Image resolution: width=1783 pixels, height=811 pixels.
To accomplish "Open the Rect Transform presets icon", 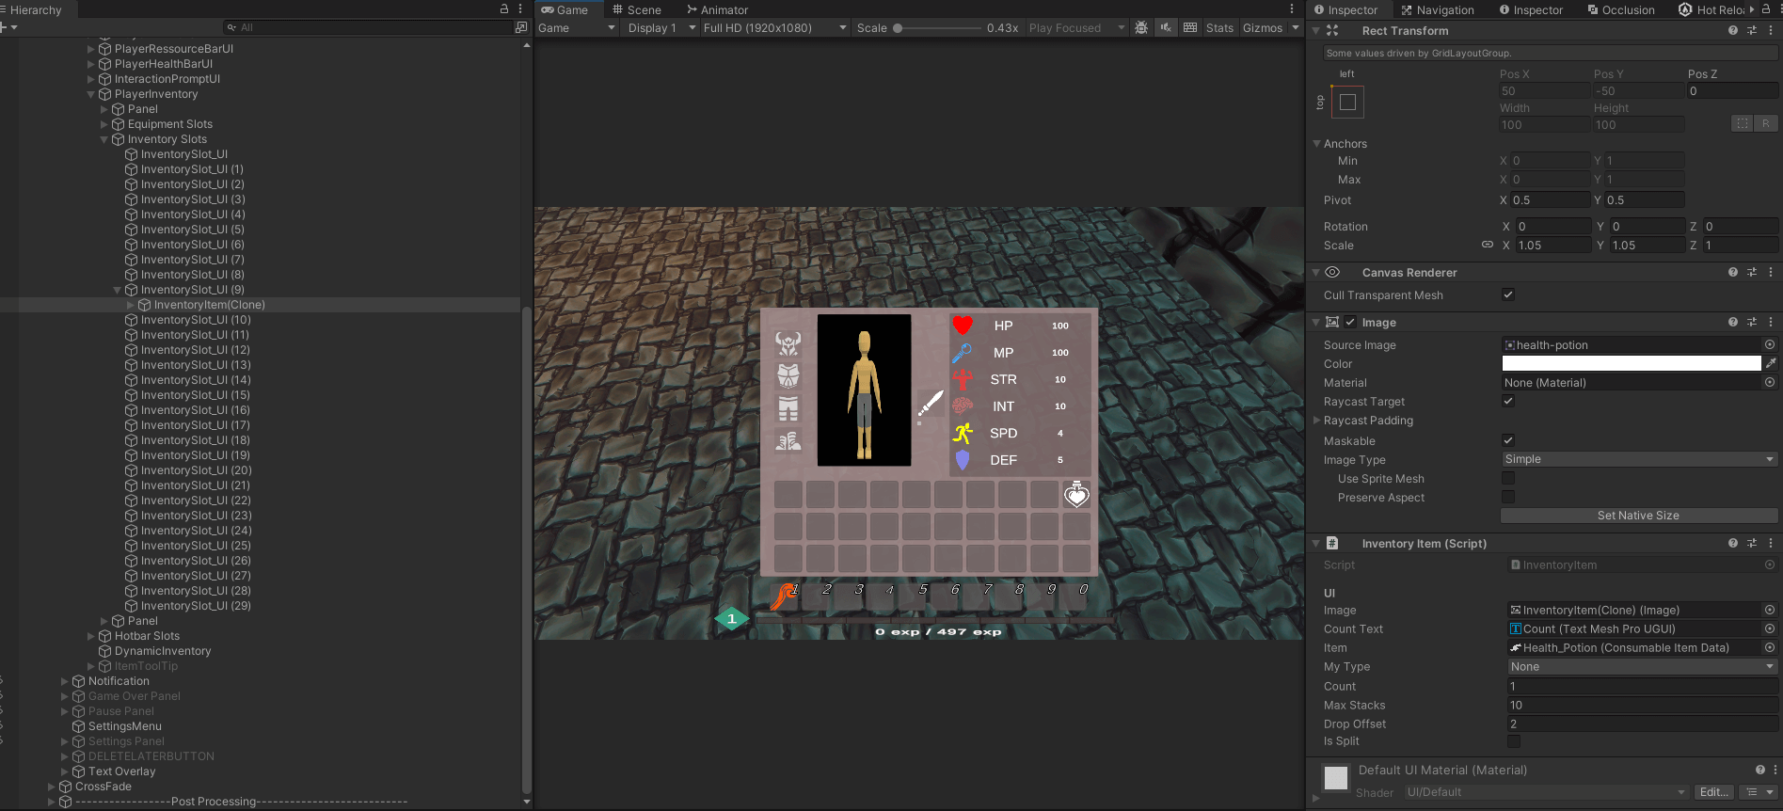I will (1752, 30).
